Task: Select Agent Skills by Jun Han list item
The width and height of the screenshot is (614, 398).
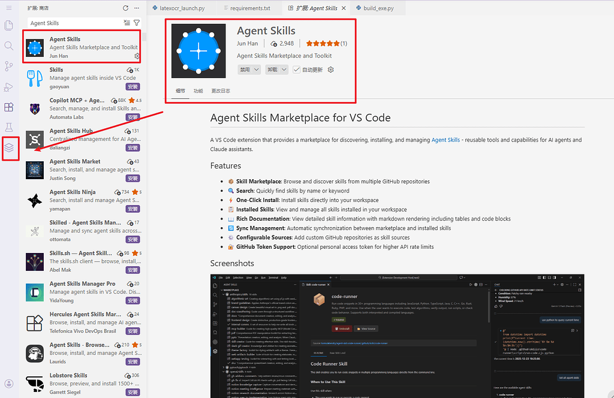Action: tap(82, 47)
